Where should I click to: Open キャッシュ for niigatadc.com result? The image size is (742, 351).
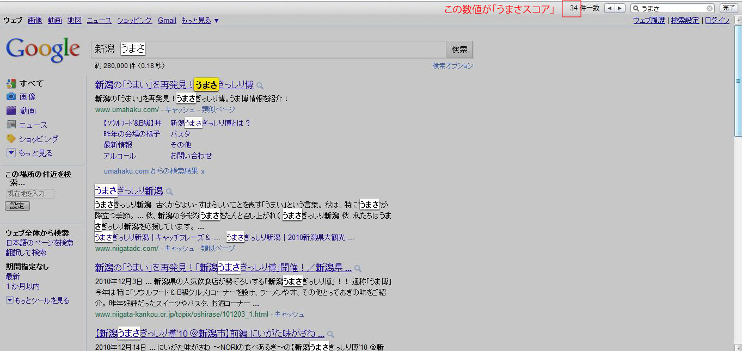(x=179, y=248)
